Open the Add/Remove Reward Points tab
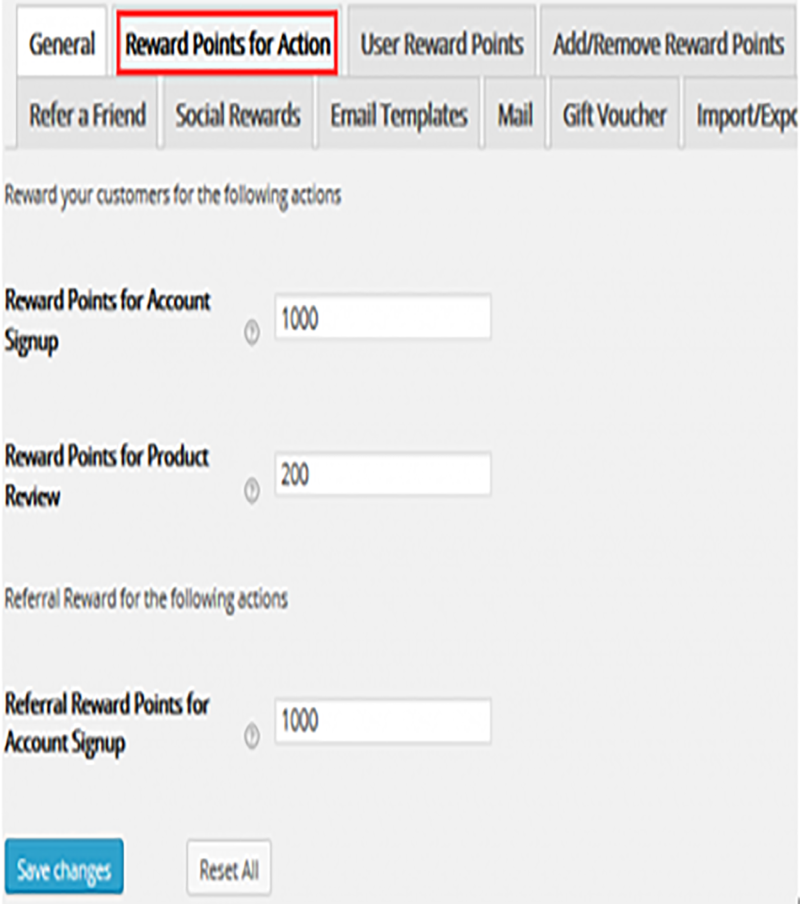The height and width of the screenshot is (904, 800). 667,44
